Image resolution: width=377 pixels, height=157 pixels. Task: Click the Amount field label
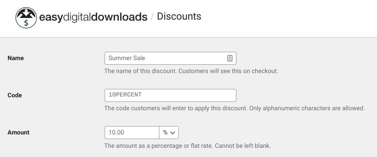coord(18,132)
